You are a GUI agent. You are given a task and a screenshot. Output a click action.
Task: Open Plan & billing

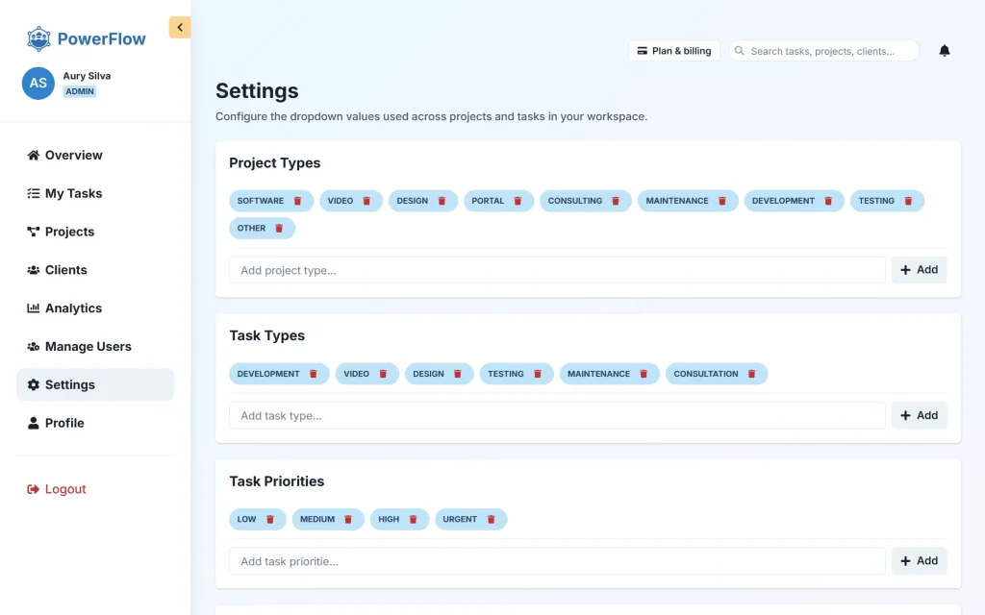coord(674,51)
